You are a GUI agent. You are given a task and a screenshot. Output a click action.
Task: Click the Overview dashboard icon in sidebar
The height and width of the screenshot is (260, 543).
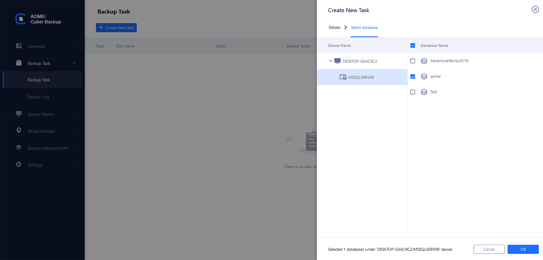point(19,46)
